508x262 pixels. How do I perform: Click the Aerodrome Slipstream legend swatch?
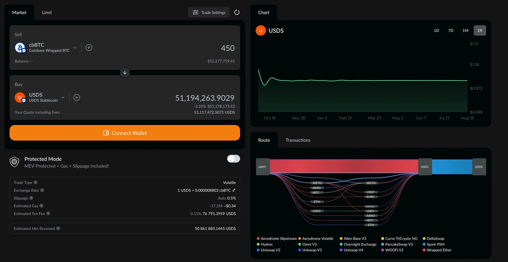click(258, 238)
